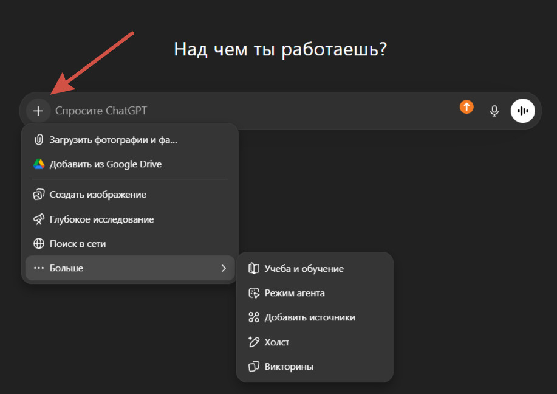Select Викторины in the submenu
This screenshot has height=394, width=557.
(x=315, y=366)
